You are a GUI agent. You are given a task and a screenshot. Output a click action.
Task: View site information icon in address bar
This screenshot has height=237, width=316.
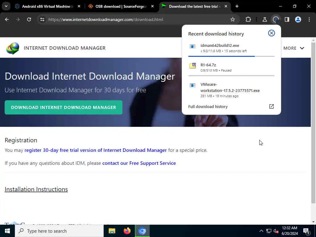(42, 19)
